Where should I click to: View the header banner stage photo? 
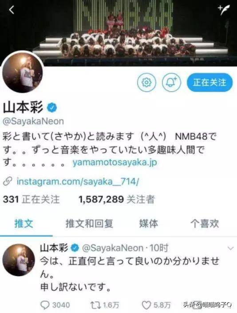pos(118,33)
